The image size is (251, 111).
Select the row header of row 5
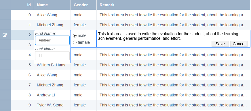click(x=5, y=65)
